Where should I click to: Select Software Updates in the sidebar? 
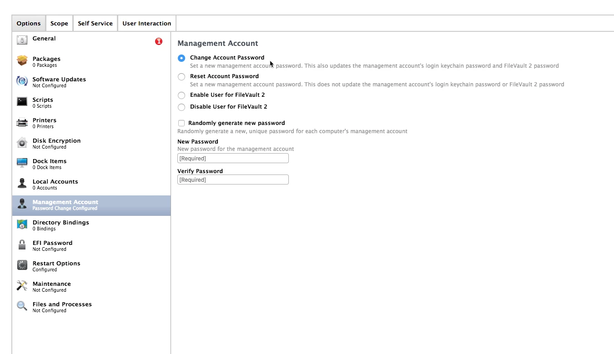pyautogui.click(x=59, y=79)
